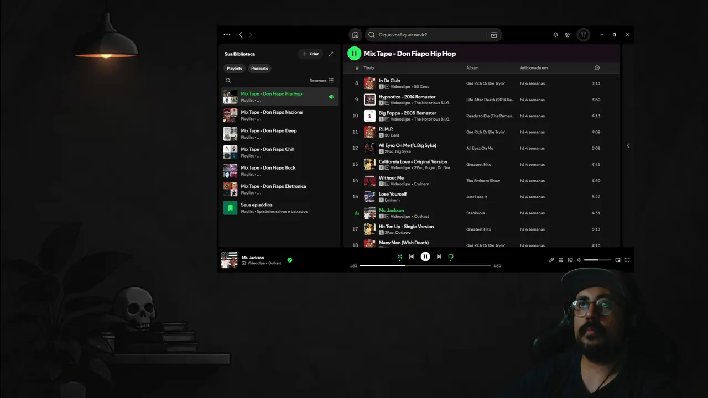Open Outkast artist link in now playing
This screenshot has width=708, height=398.
coord(275,263)
